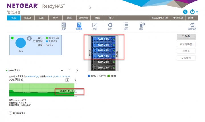Click the zerofile.000 file name text
Image resolution: width=205 pixels, height=122 pixels.
(x=20, y=100)
